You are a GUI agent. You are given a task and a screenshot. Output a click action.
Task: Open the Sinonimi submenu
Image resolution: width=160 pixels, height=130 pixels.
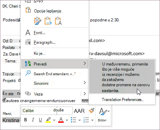click(x=55, y=83)
